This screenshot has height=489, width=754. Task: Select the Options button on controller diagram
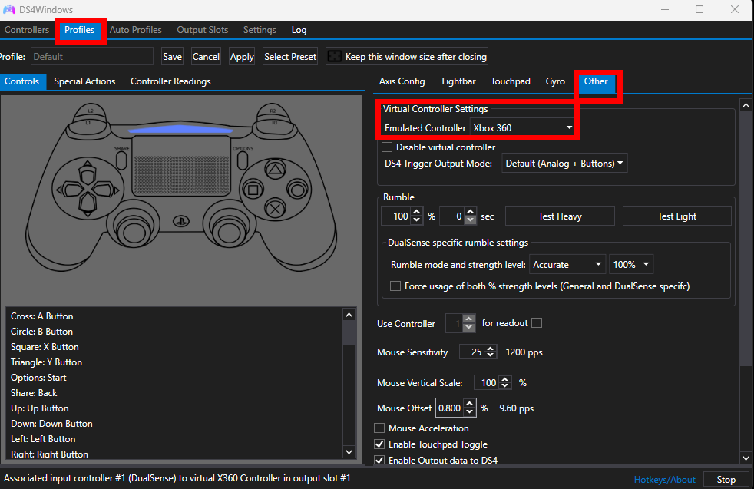coord(243,160)
